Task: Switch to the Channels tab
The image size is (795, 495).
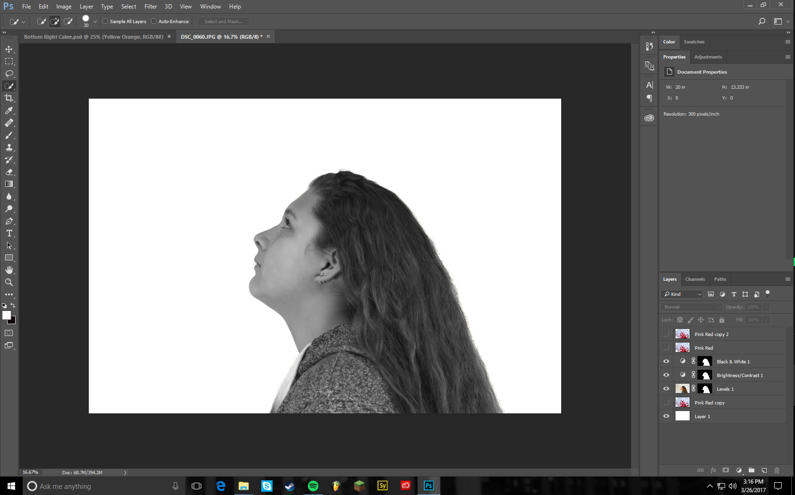Action: (695, 279)
